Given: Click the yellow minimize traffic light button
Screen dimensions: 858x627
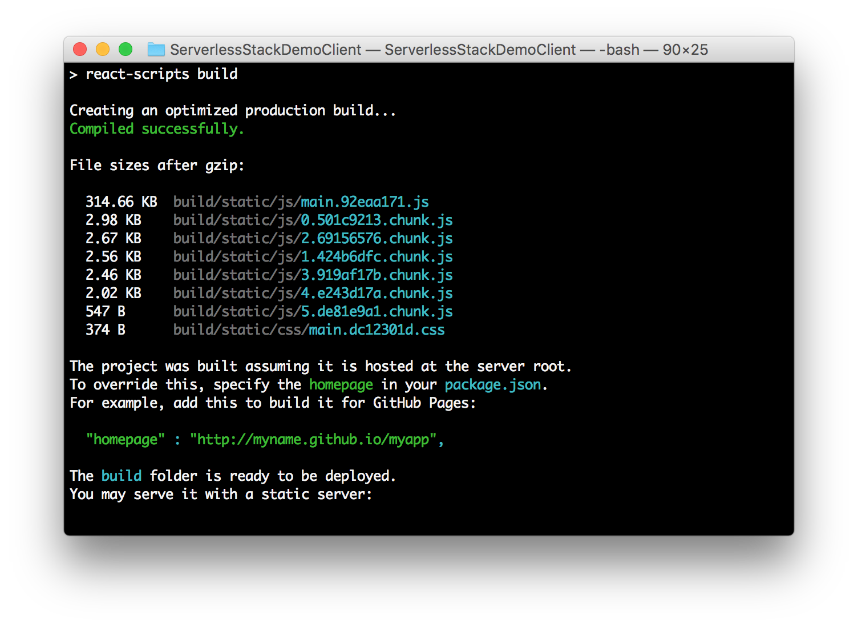Looking at the screenshot, I should tap(103, 49).
